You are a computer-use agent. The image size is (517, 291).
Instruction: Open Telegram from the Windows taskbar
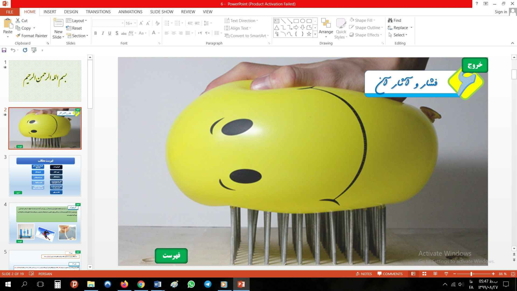[x=208, y=284]
